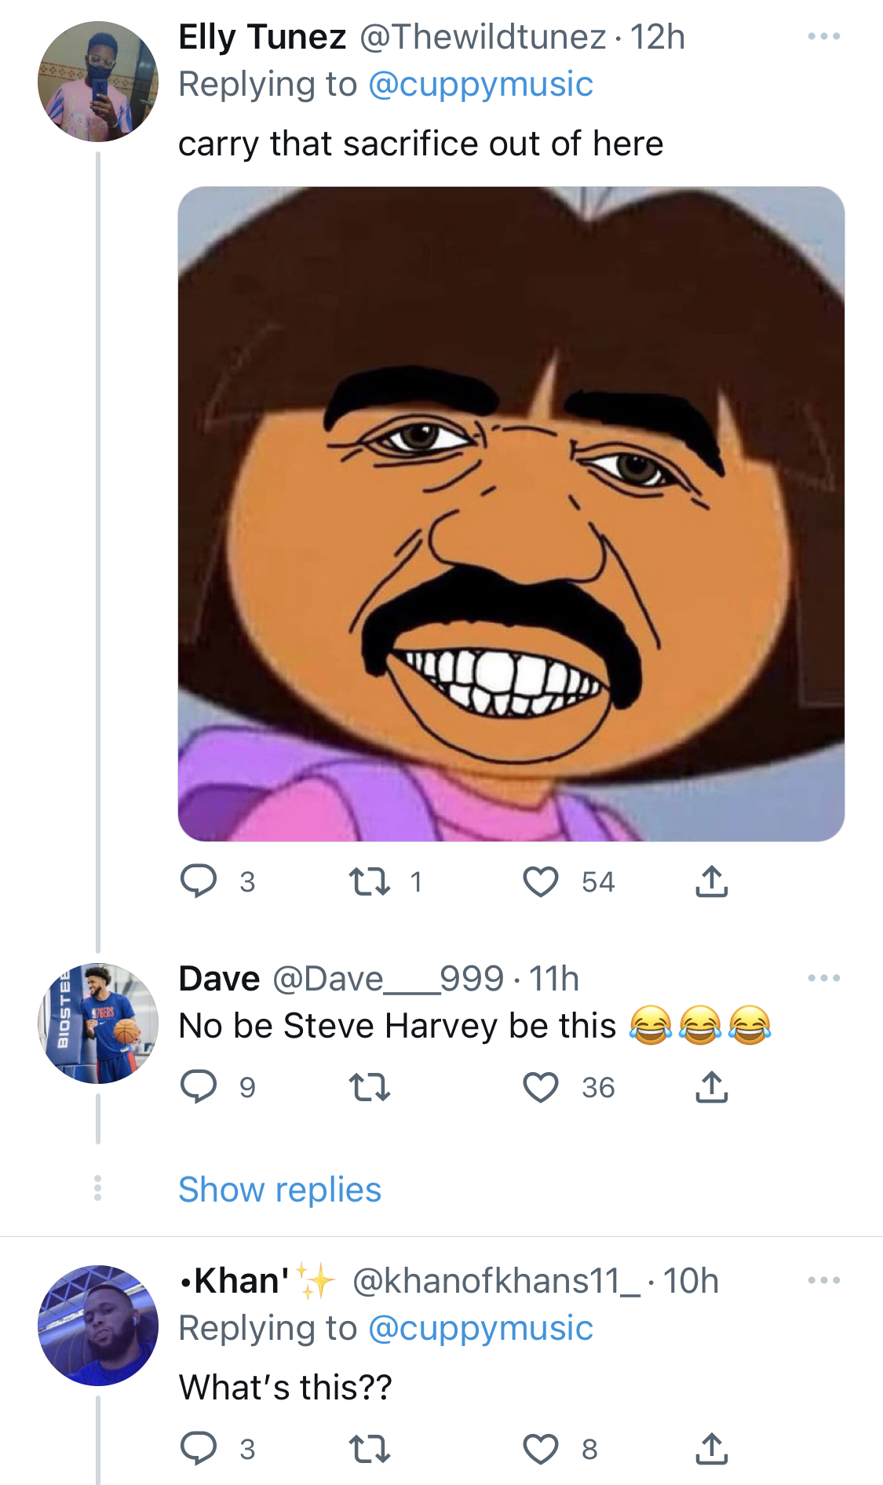The width and height of the screenshot is (883, 1485).
Task: Share Elly Tunez's tweet
Action: (x=712, y=881)
